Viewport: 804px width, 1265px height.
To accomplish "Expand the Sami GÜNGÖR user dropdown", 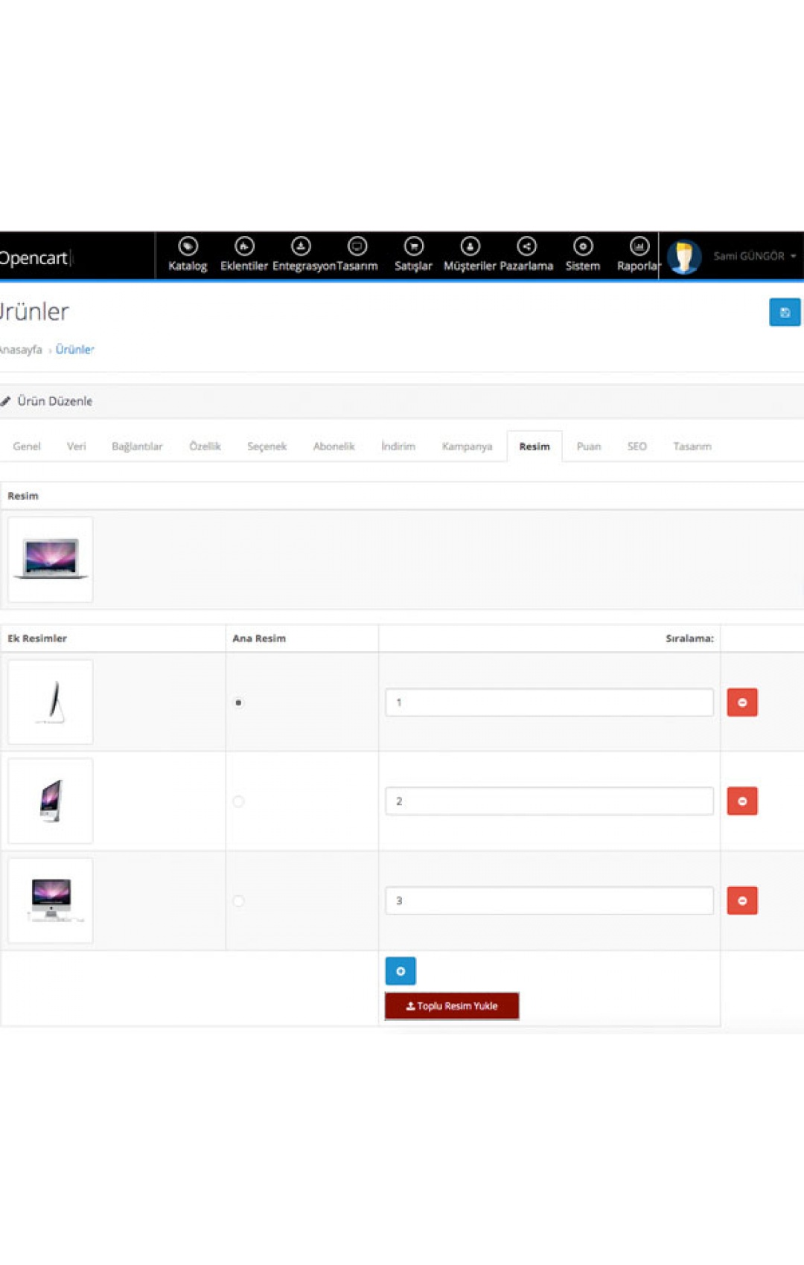I will (753, 256).
